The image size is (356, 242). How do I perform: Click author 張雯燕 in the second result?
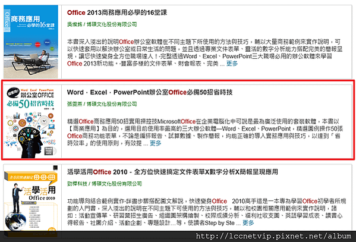pyautogui.click(x=74, y=104)
